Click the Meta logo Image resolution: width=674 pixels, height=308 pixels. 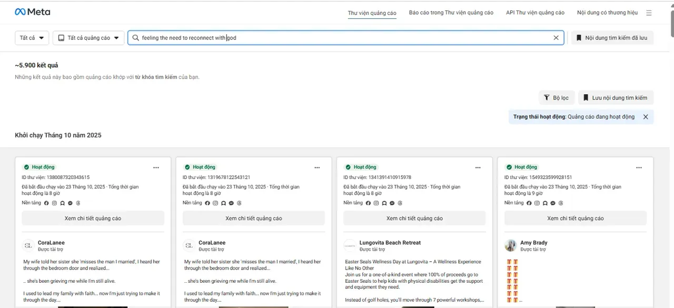coord(33,12)
